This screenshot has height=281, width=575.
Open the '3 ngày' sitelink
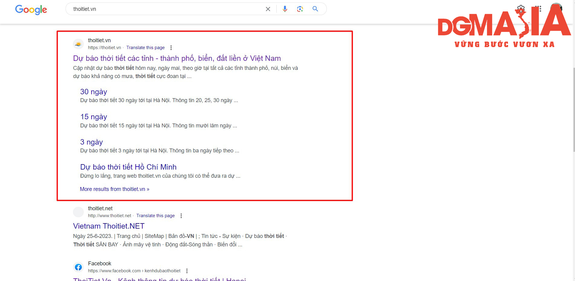[92, 142]
